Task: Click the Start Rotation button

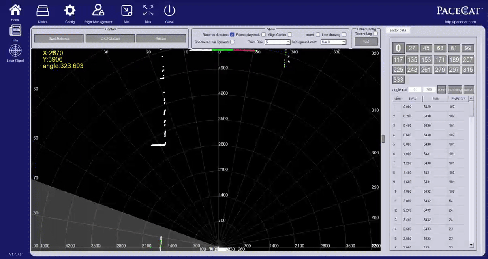Action: [59, 38]
